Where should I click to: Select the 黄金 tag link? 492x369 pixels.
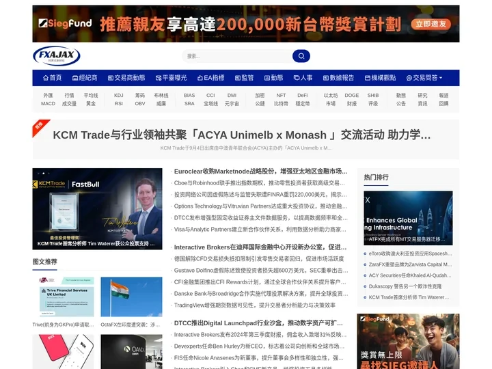pos(91,104)
